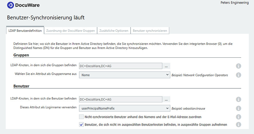Click the users LDAP node field DC=DocuWare,DC=AG
254x134 pixels.
(121, 99)
